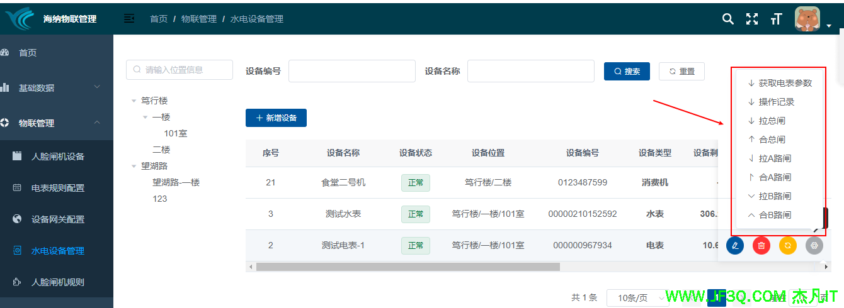Open 电表规则配置 in the sidebar
This screenshot has height=308, width=844.
point(58,188)
